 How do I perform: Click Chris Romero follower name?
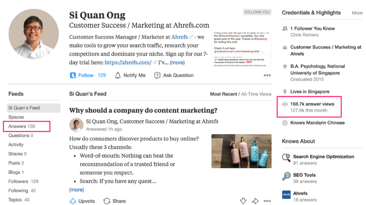tap(304, 35)
